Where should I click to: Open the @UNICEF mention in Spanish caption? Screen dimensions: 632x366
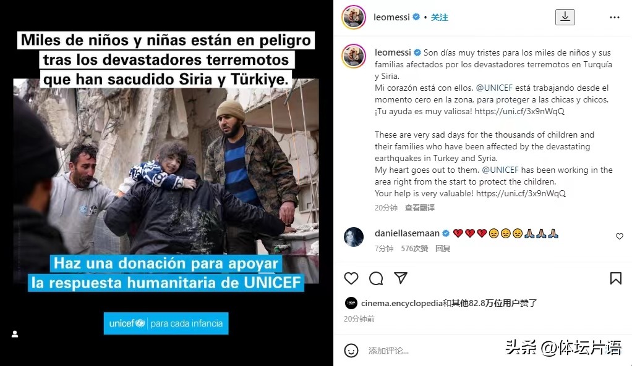click(494, 88)
